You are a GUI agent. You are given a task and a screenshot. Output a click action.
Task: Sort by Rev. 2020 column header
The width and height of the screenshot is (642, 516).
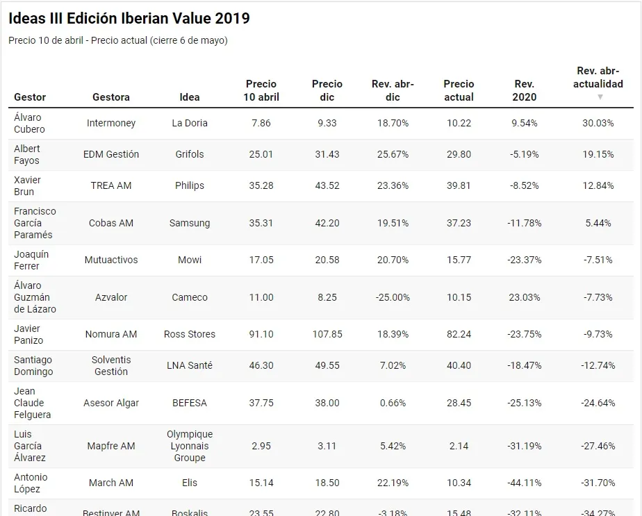[x=525, y=90]
